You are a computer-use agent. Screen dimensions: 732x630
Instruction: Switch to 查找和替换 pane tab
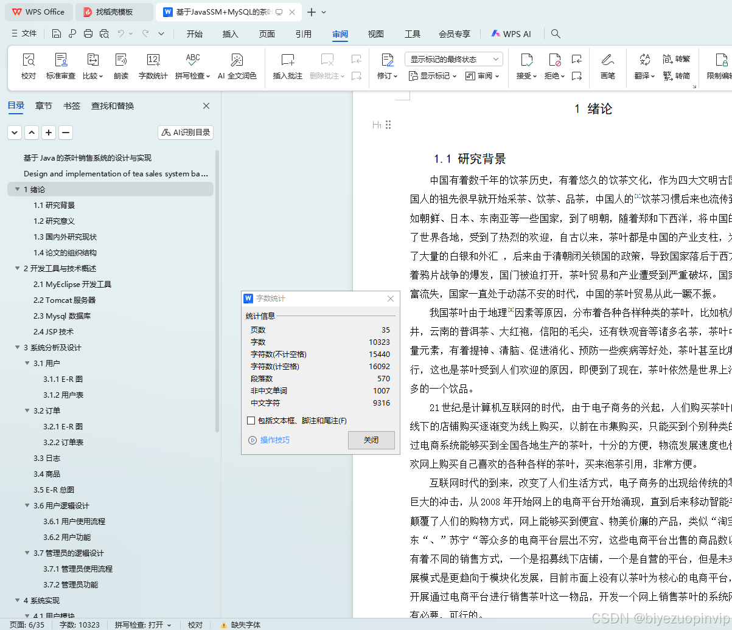point(113,106)
